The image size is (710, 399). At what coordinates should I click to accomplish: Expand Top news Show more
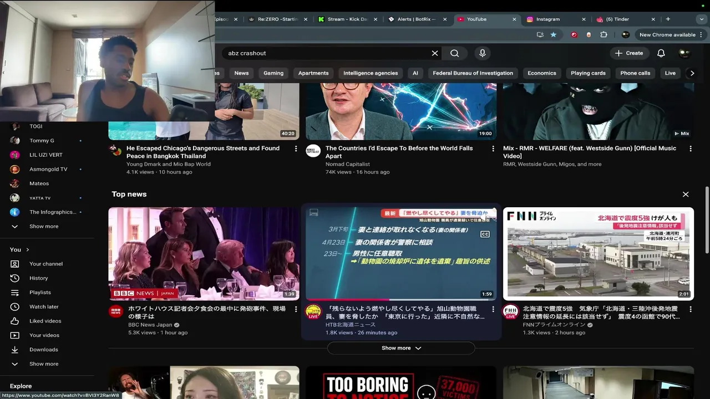pos(401,348)
